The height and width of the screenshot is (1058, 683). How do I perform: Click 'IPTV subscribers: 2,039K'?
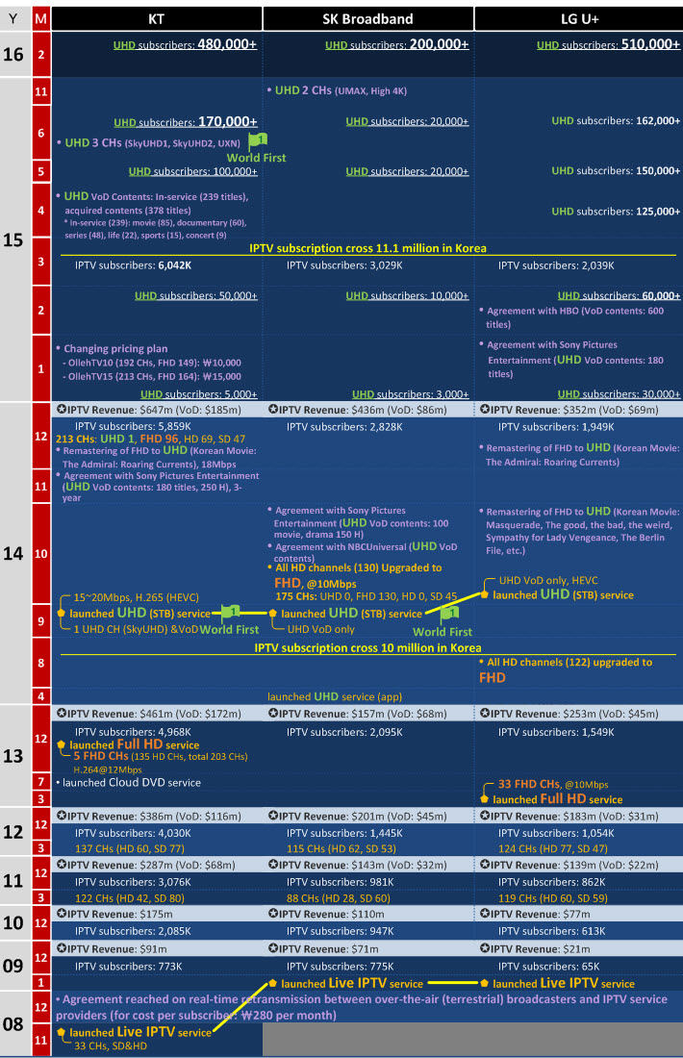click(x=556, y=265)
